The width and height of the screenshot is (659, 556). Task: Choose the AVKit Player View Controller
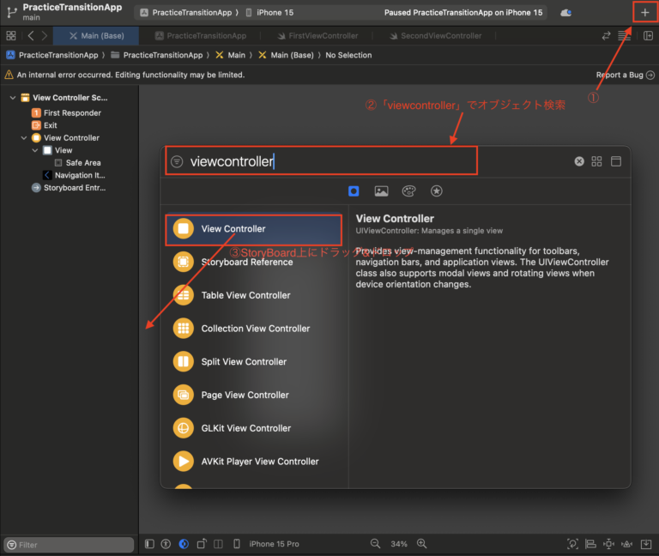pyautogui.click(x=259, y=462)
